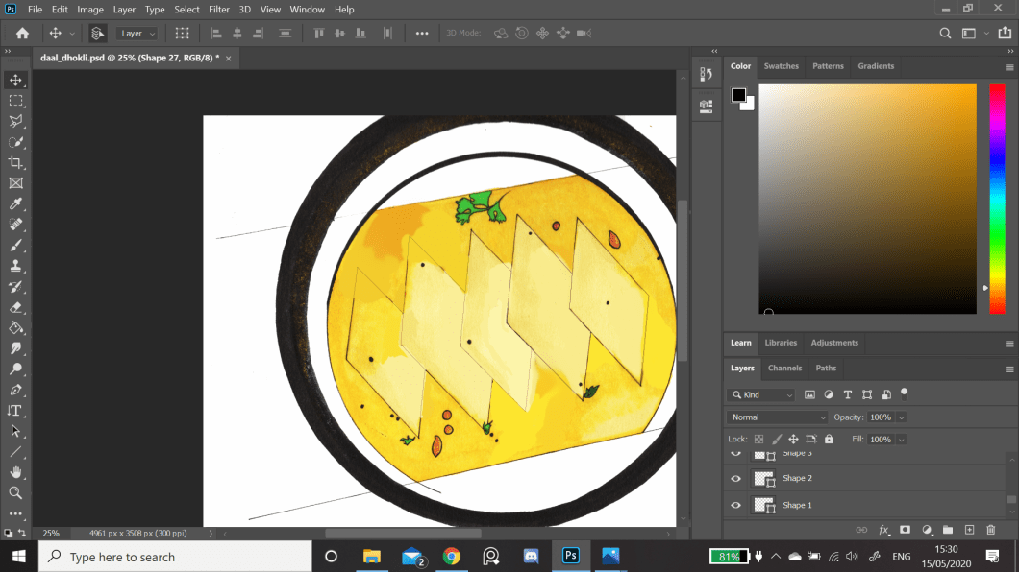Choose the Pen tool

pyautogui.click(x=15, y=390)
